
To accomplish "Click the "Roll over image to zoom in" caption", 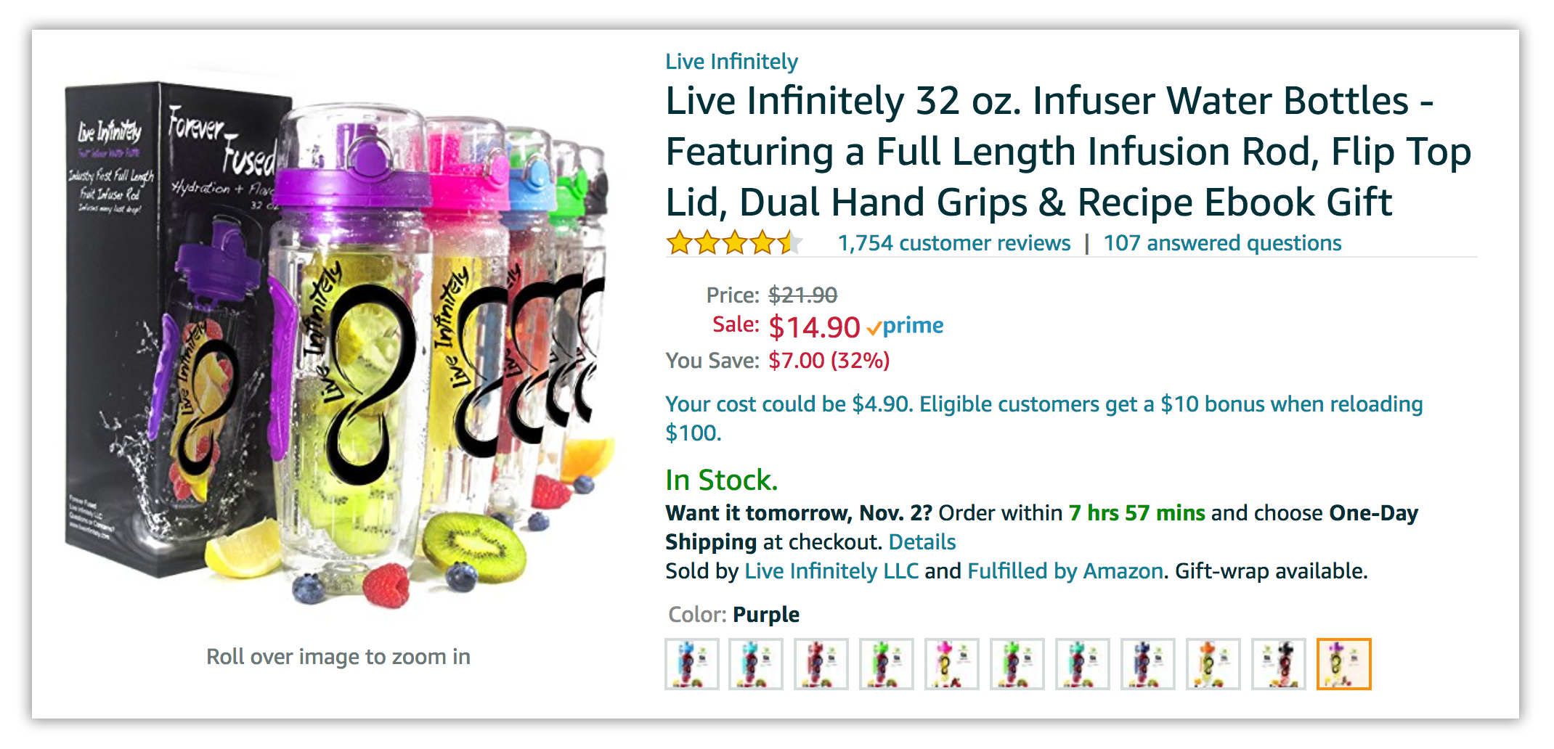I will tap(338, 657).
